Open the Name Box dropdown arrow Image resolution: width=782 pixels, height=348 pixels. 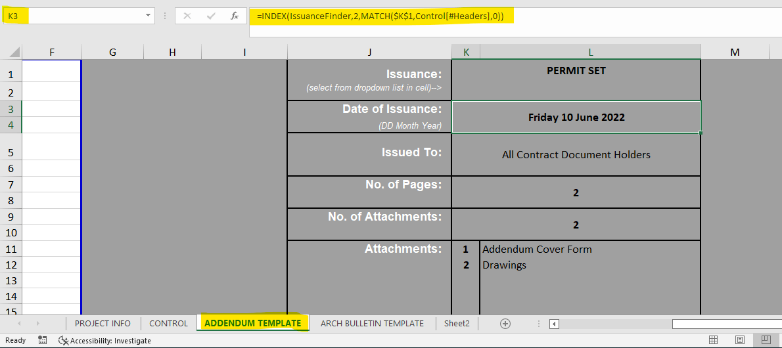[x=148, y=16]
